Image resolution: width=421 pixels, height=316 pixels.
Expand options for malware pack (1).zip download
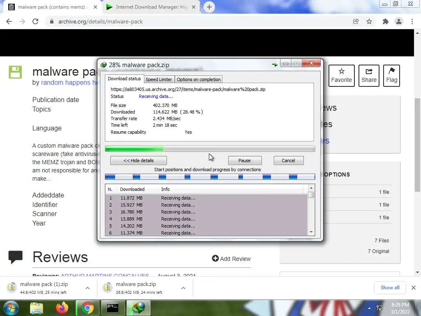(x=88, y=288)
